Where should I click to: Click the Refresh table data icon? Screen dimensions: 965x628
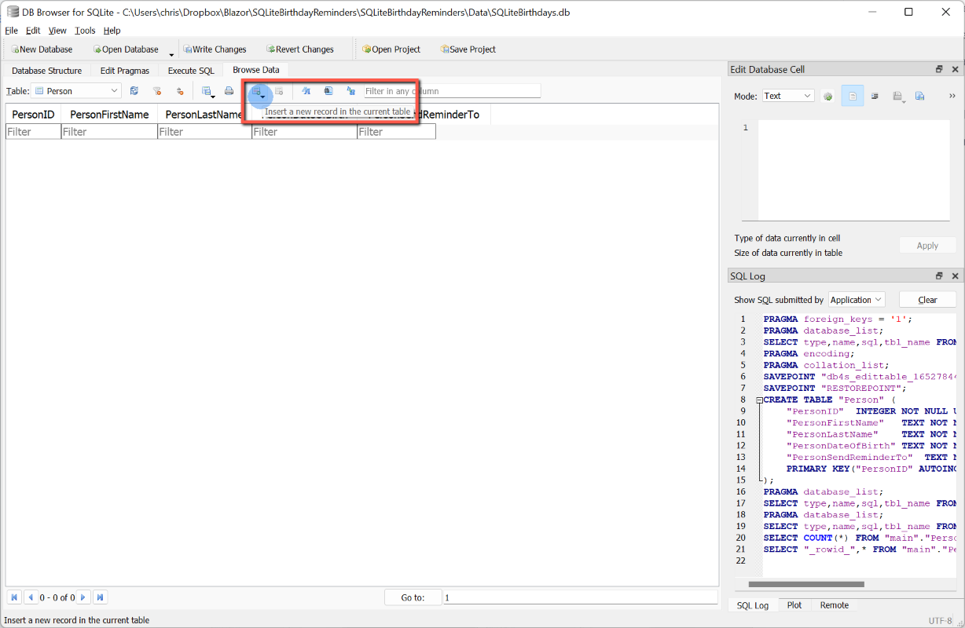coord(134,91)
